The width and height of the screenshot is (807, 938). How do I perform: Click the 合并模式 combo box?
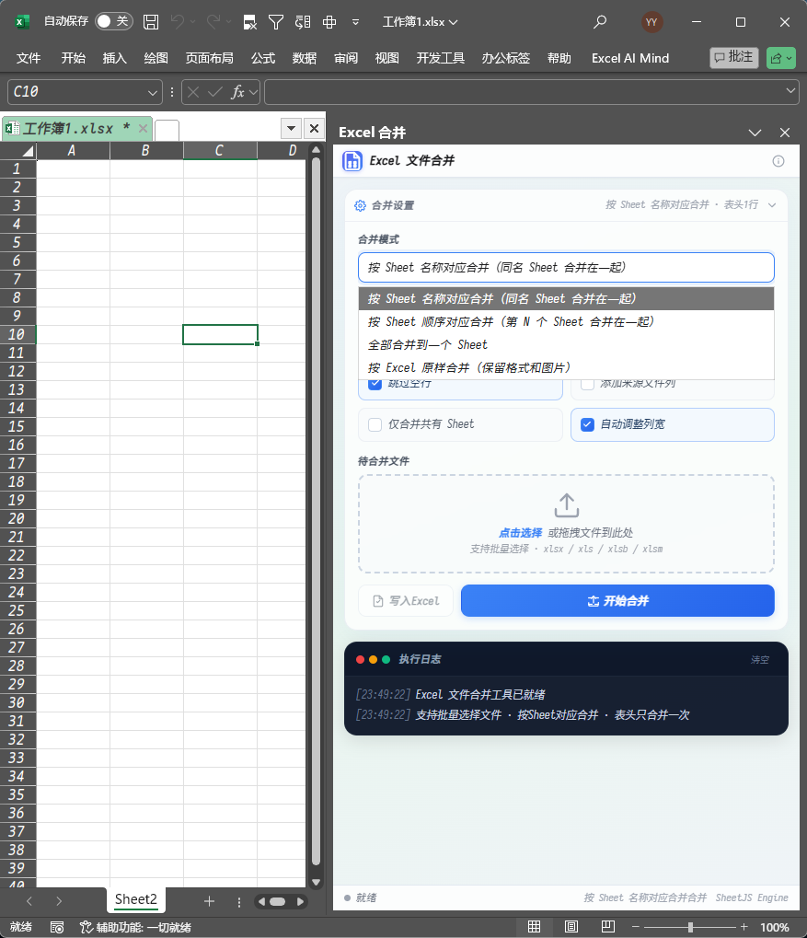pos(566,267)
